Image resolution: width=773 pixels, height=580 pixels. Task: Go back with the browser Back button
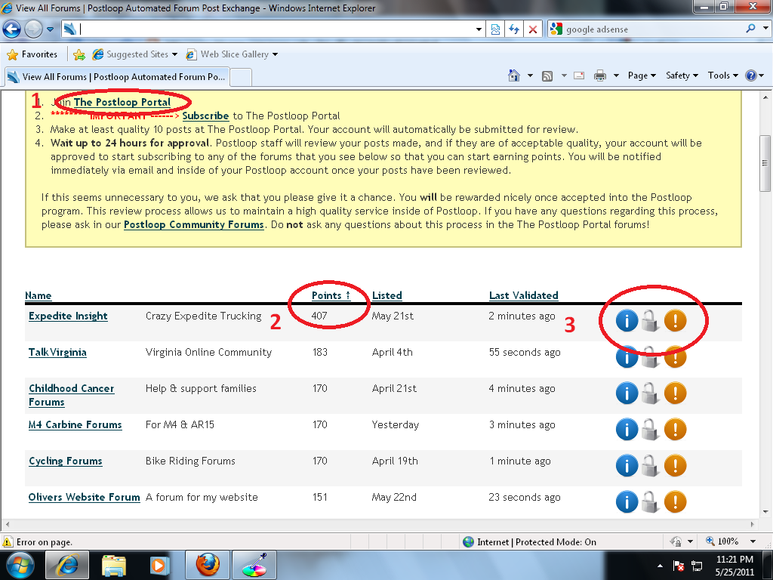(x=12, y=29)
